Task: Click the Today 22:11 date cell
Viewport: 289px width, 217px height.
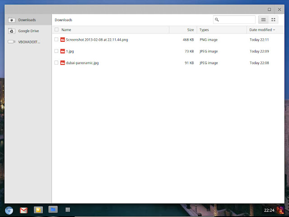Action: point(259,40)
